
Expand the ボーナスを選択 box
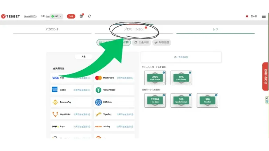tap(181, 57)
